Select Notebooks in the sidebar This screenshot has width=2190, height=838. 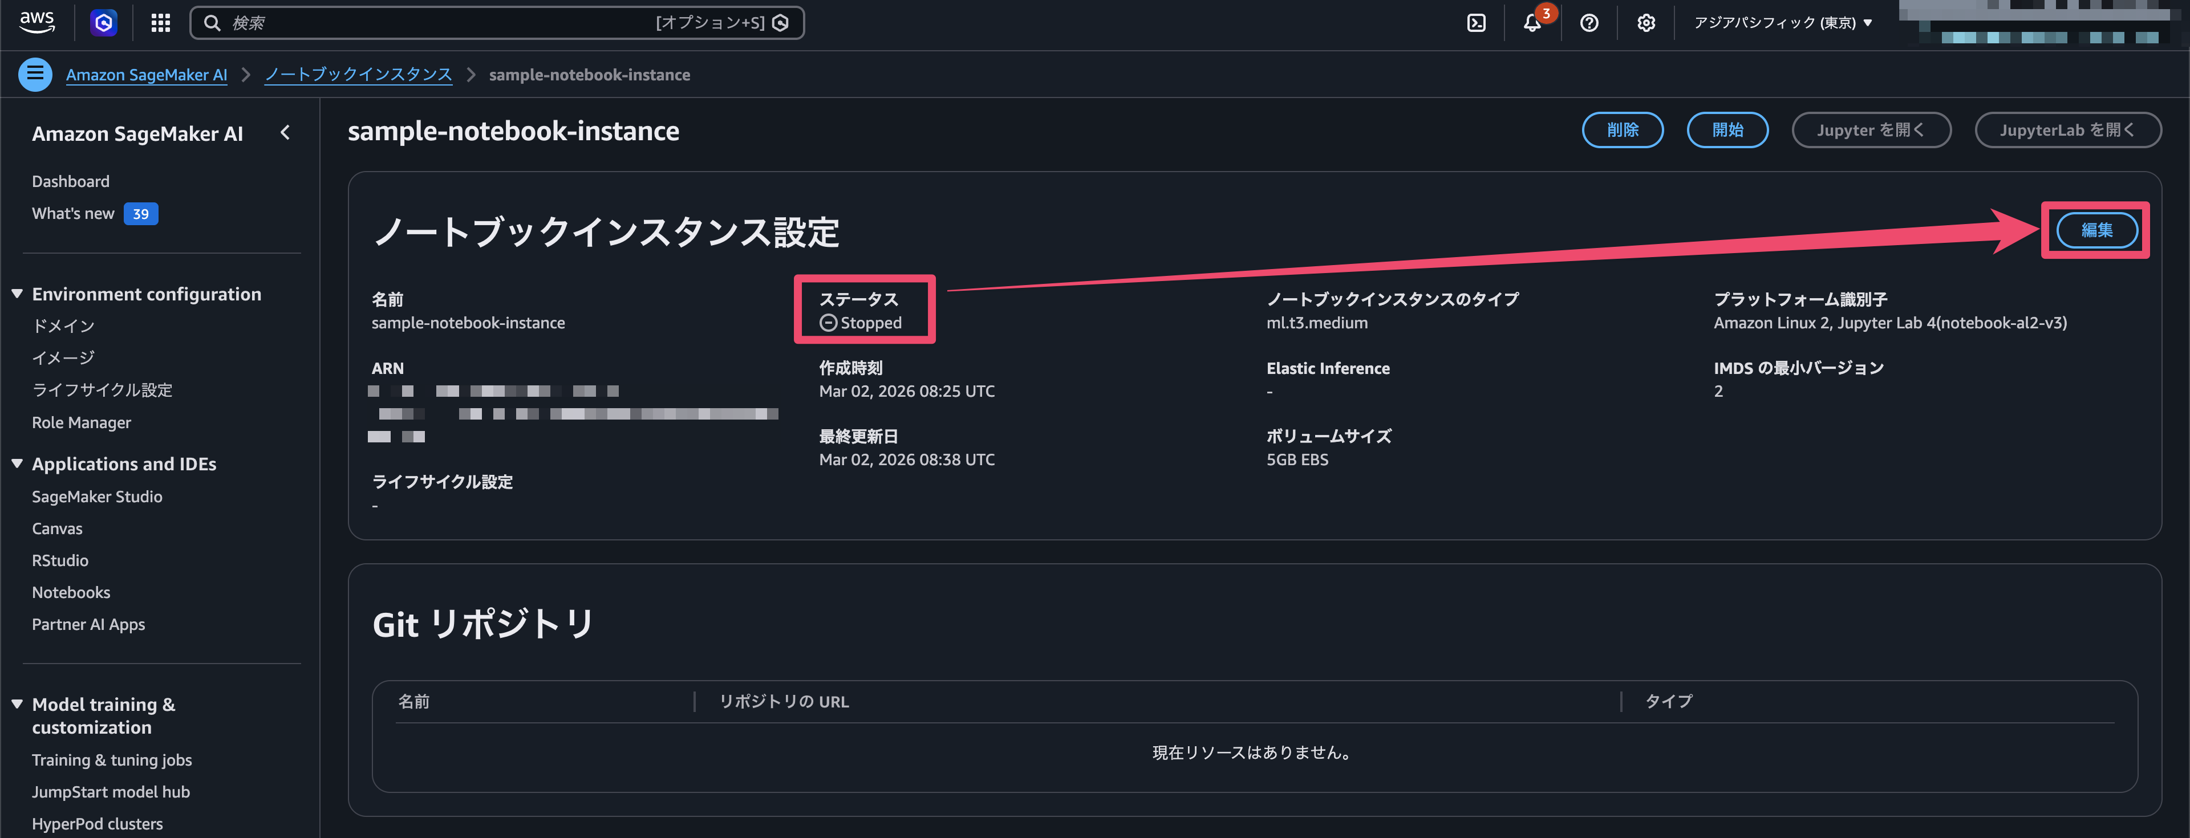[71, 592]
